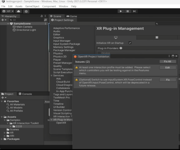Screen dimensions: 180x150
Task: Select OpenXR under XR Plug-in Management
Action: click(x=61, y=123)
